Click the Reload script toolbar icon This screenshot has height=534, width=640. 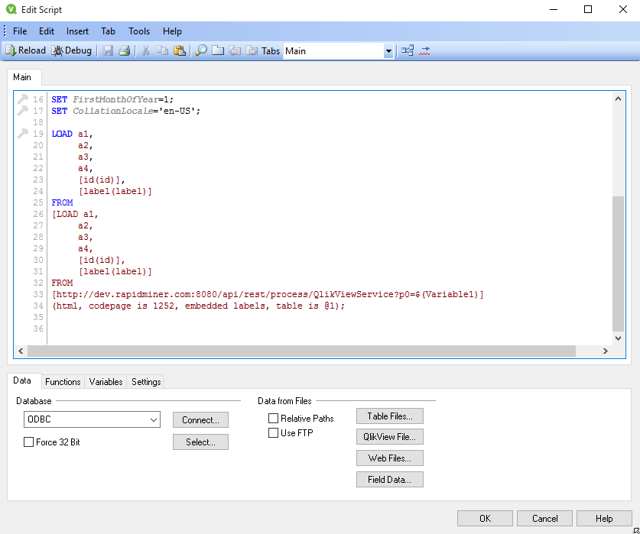[25, 50]
